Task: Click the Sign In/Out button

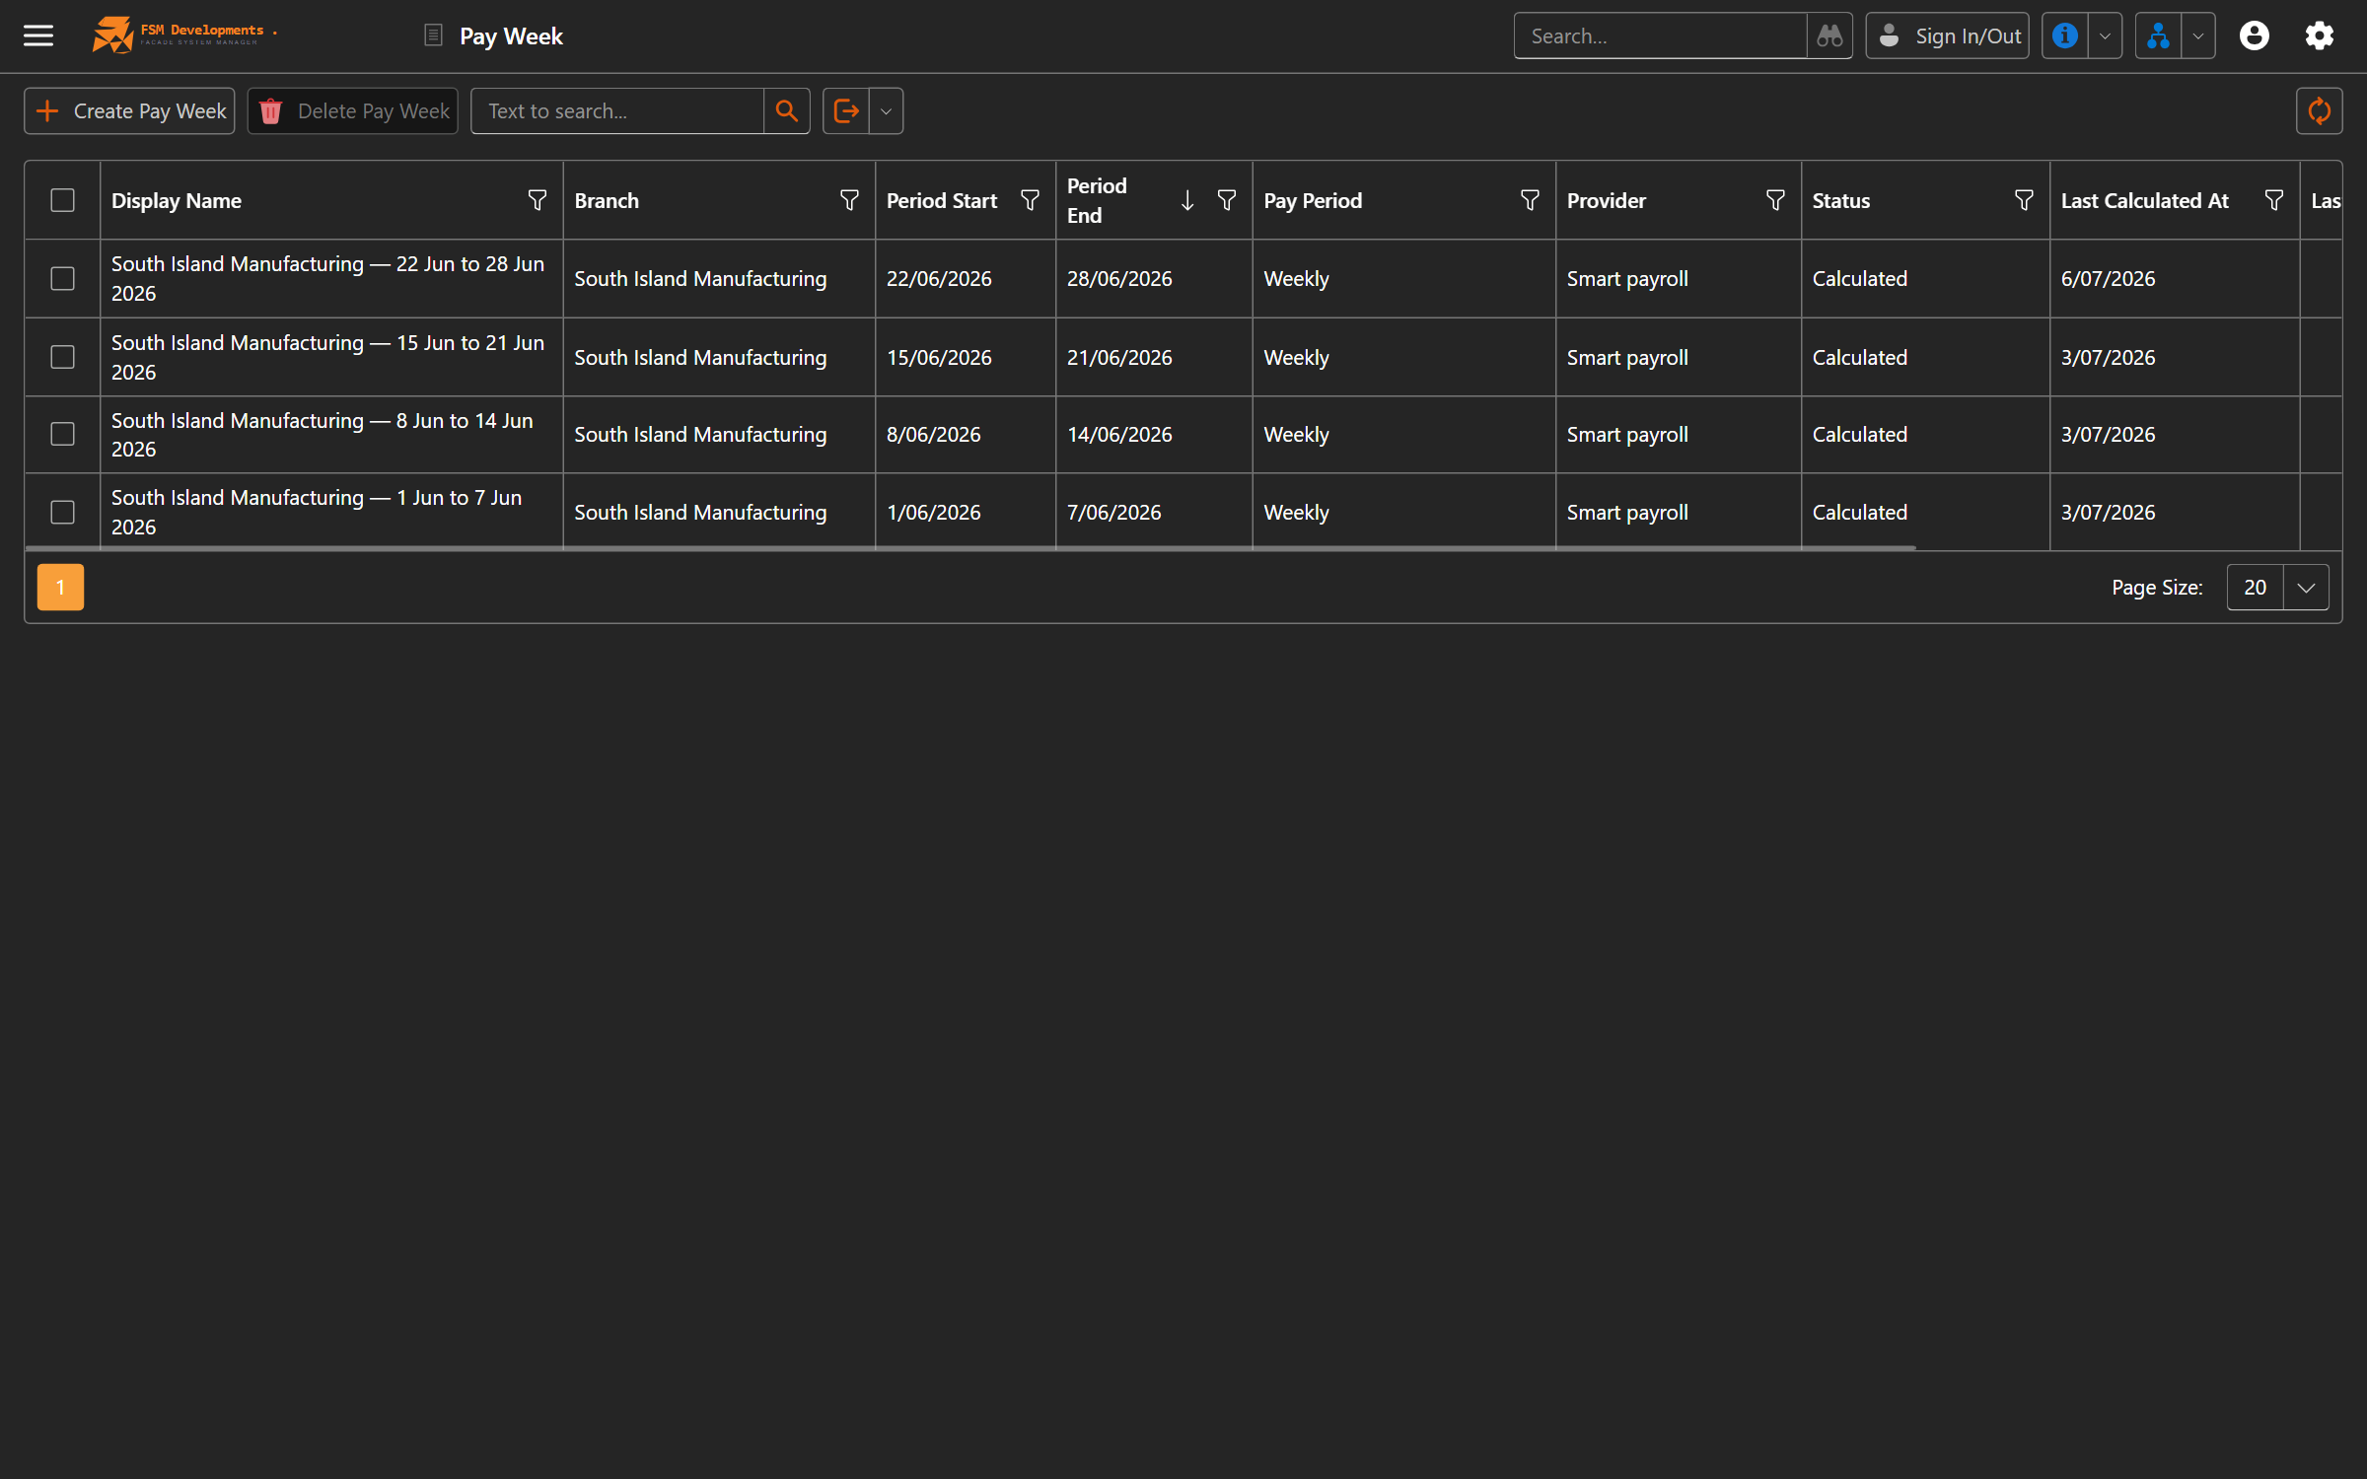Action: point(1948,36)
